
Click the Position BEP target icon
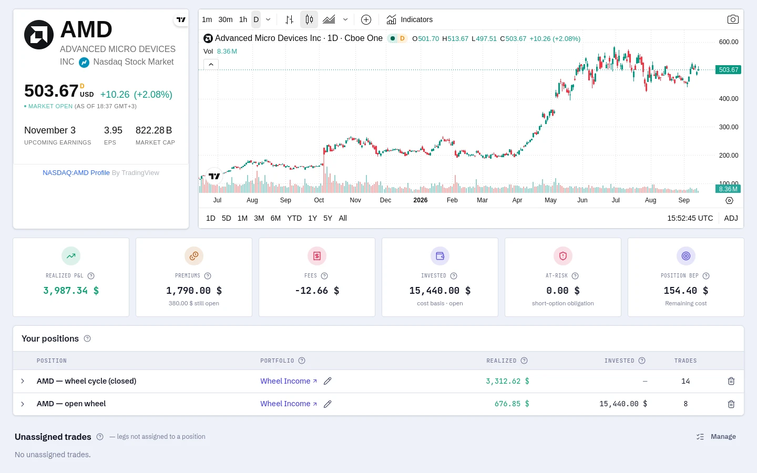pyautogui.click(x=686, y=256)
